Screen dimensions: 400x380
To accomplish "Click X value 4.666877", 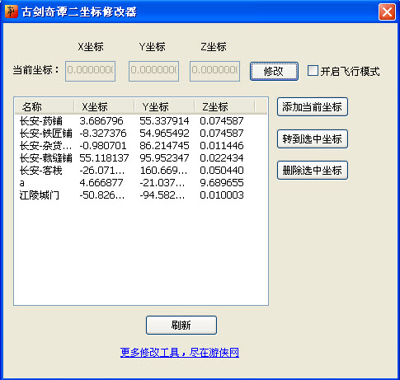I will point(101,183).
